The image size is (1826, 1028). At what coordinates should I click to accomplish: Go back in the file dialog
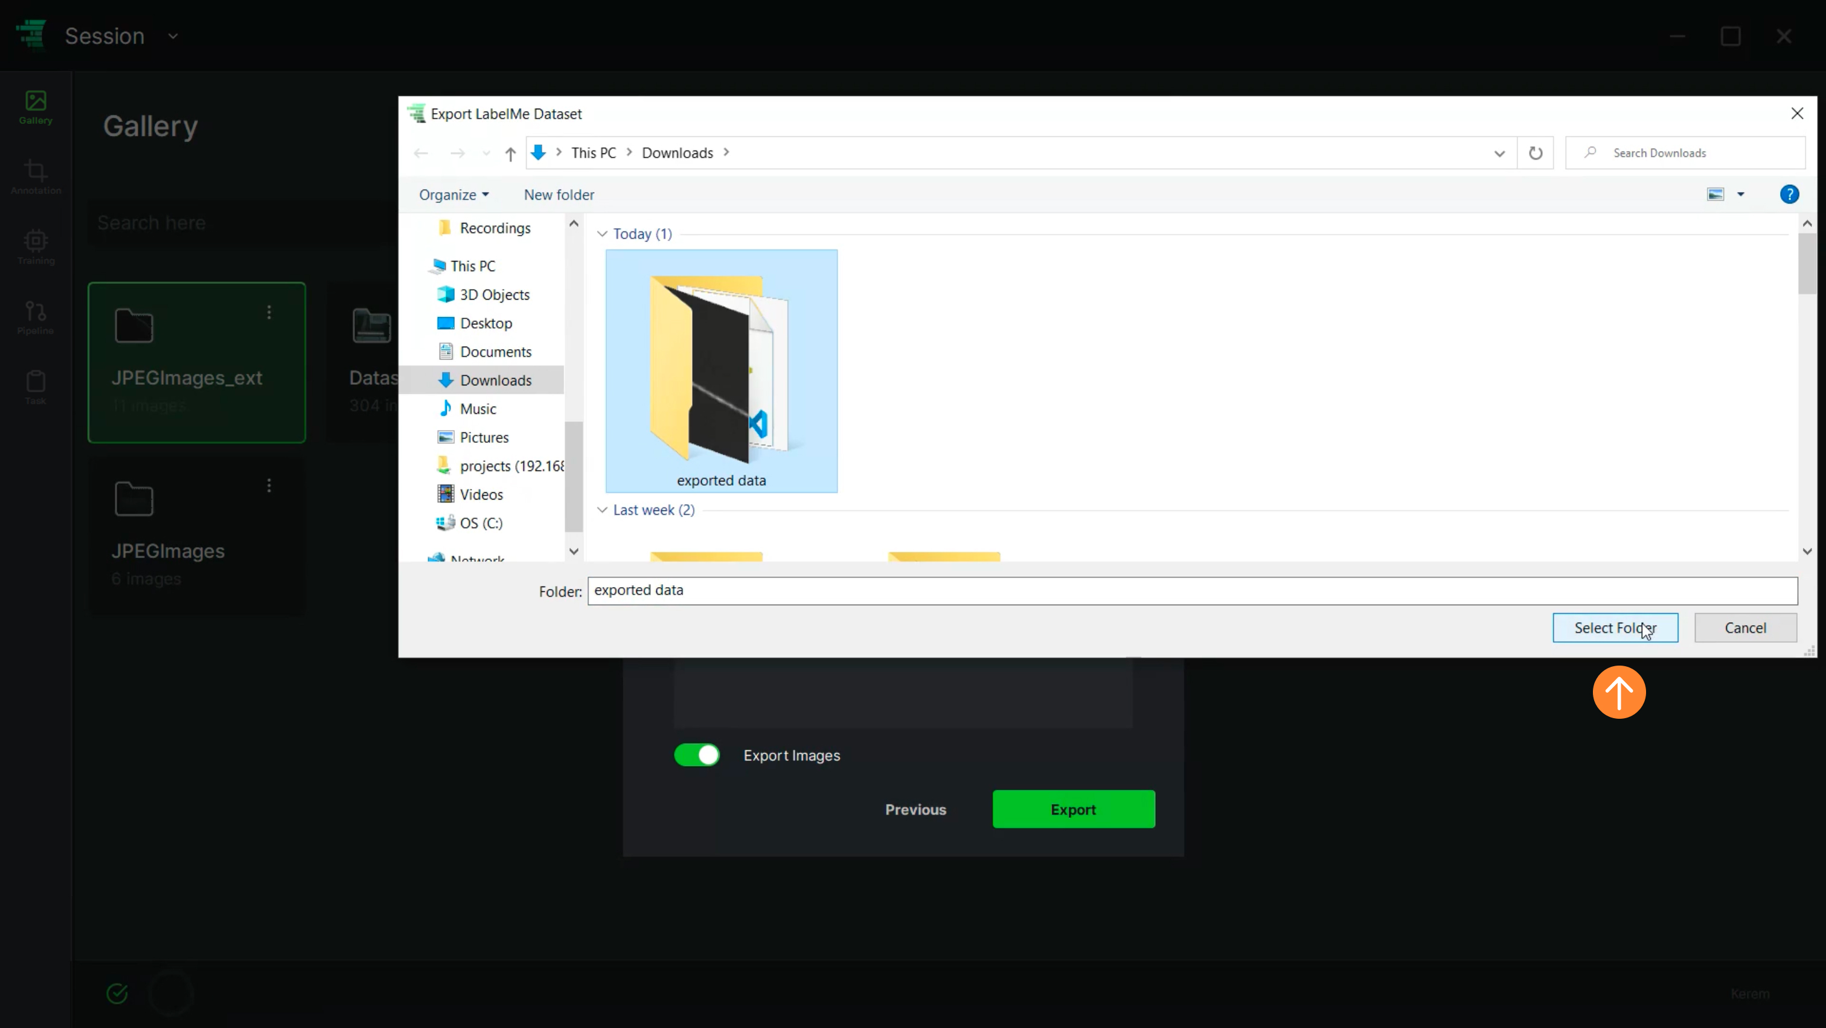coord(421,153)
